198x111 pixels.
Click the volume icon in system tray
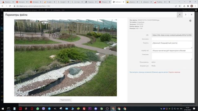pos(178,109)
